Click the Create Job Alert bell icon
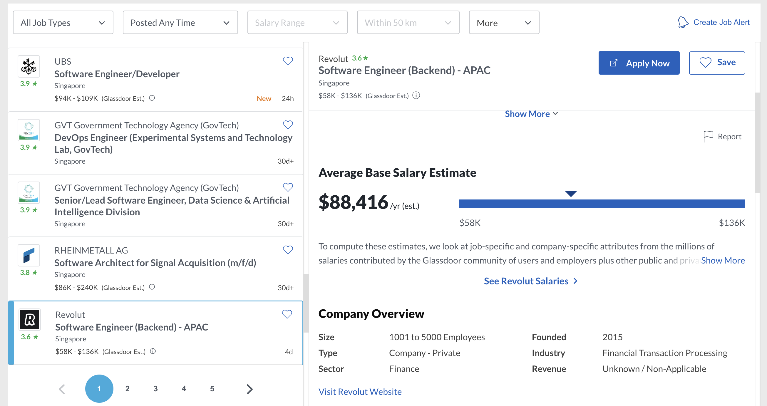 click(x=683, y=22)
